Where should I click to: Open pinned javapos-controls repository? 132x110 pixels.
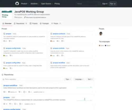(x=59, y=48)
